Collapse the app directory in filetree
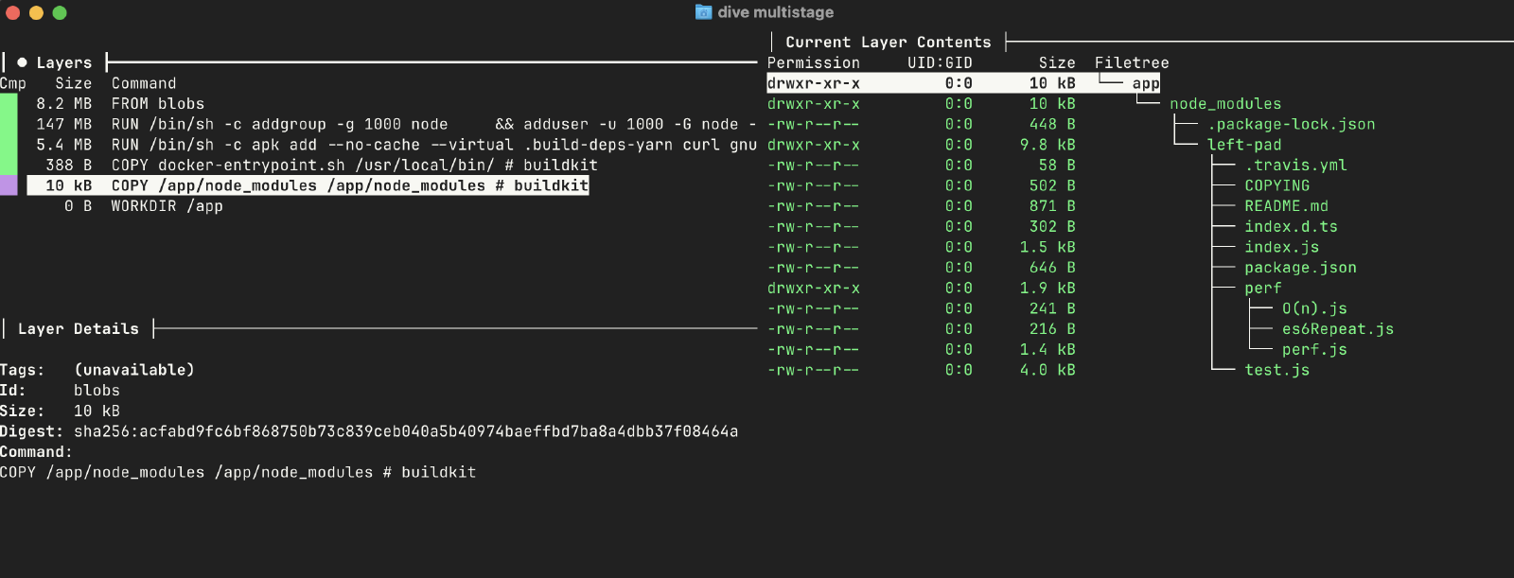 tap(1145, 83)
